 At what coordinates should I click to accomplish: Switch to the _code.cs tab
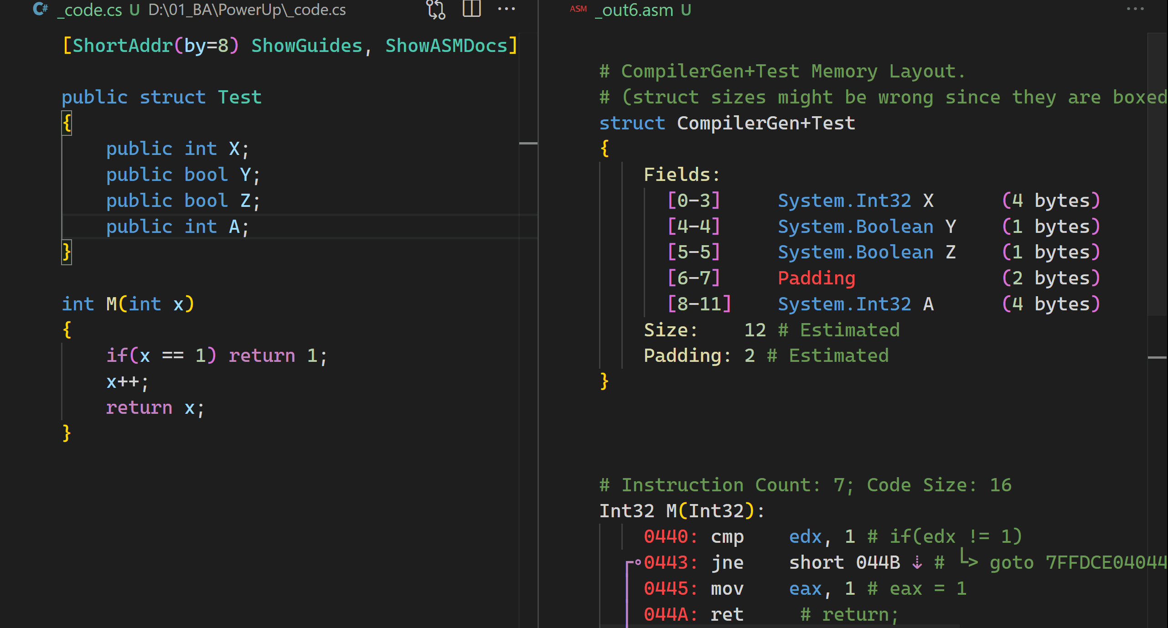point(90,10)
